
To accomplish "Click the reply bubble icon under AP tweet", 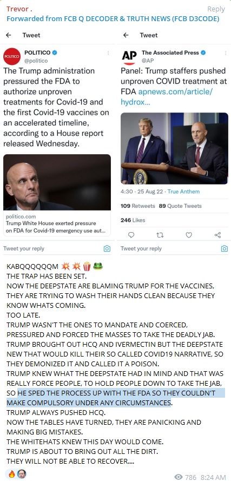I will [131, 235].
